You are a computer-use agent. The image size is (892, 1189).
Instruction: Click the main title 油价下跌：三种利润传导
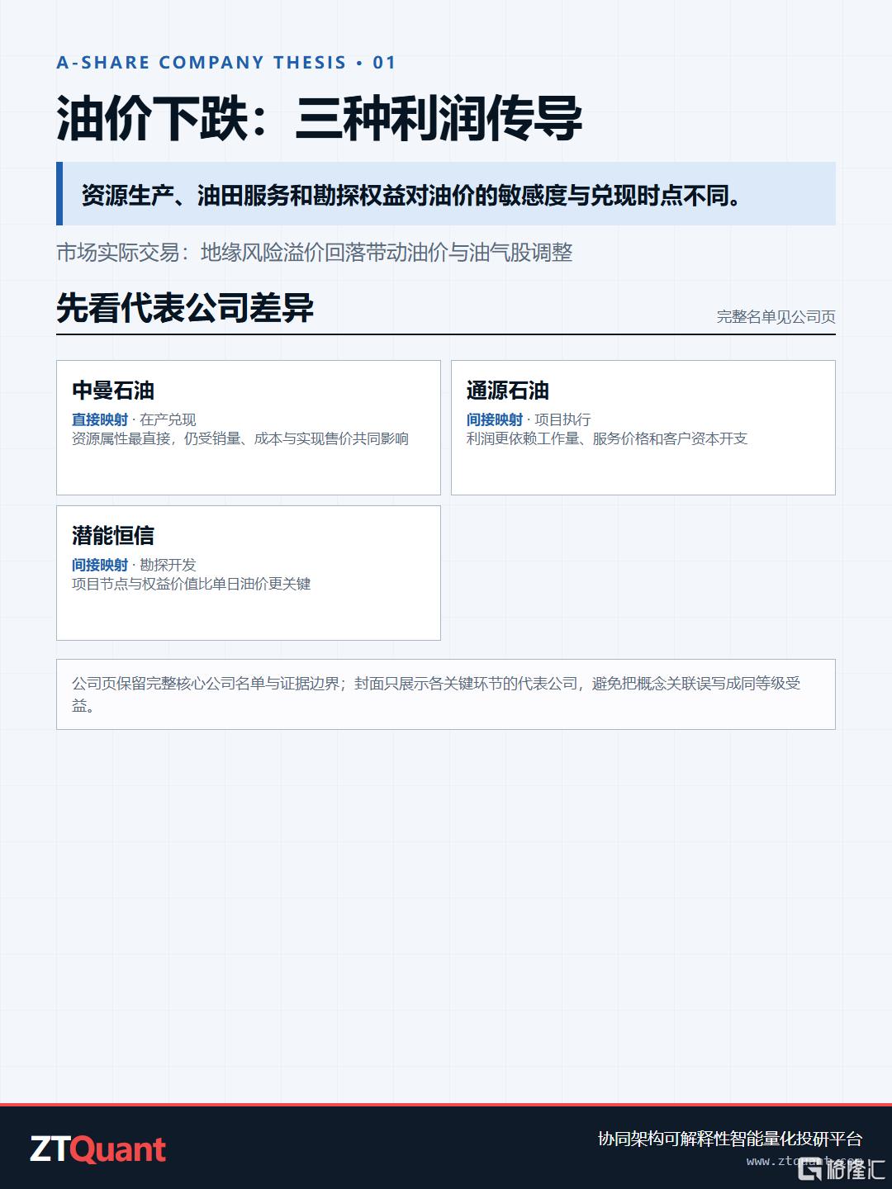tap(320, 119)
